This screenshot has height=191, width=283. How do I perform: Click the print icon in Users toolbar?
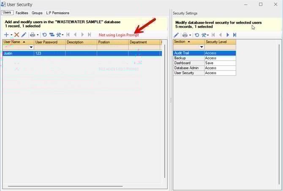click(33, 35)
